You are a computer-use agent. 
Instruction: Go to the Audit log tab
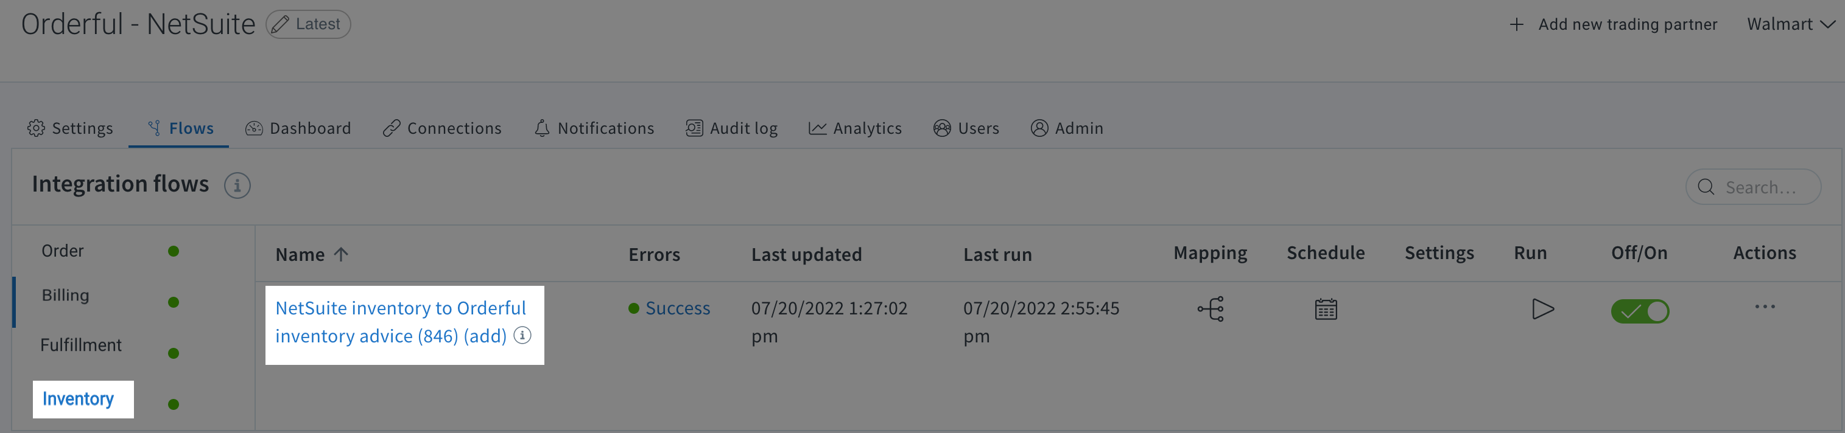tap(731, 128)
